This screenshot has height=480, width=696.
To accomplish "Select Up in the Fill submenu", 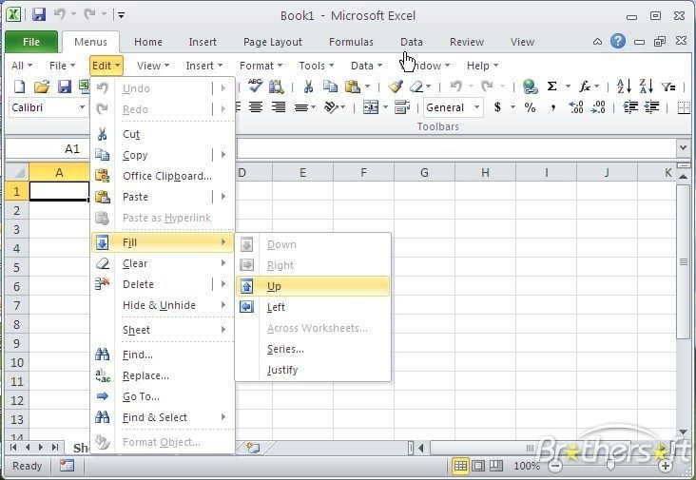I will (x=313, y=286).
